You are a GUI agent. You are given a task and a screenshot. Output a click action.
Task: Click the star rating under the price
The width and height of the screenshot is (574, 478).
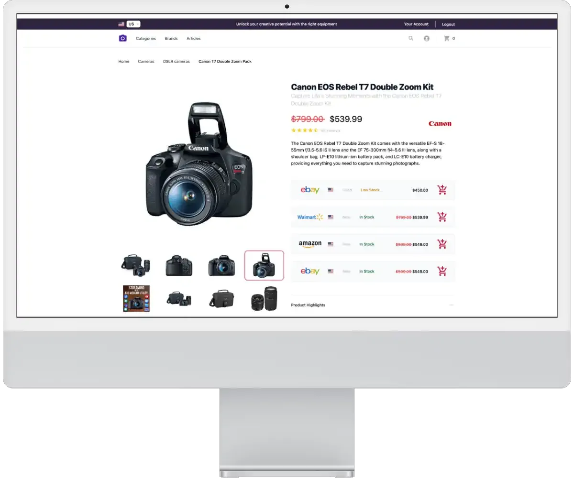[x=305, y=130]
